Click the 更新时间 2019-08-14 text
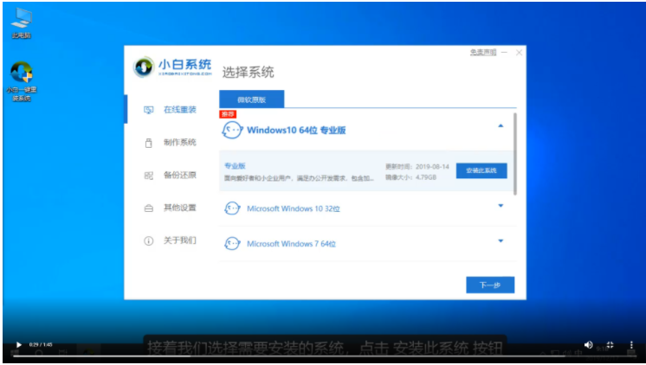 pos(417,167)
